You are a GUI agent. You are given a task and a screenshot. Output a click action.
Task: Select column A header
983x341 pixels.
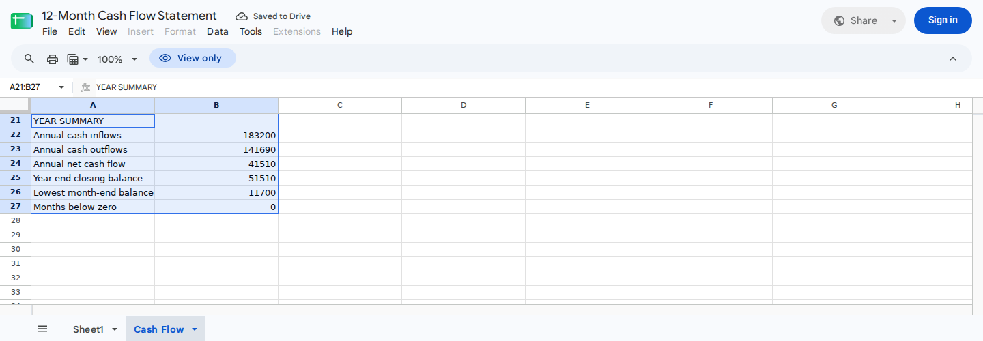[93, 105]
